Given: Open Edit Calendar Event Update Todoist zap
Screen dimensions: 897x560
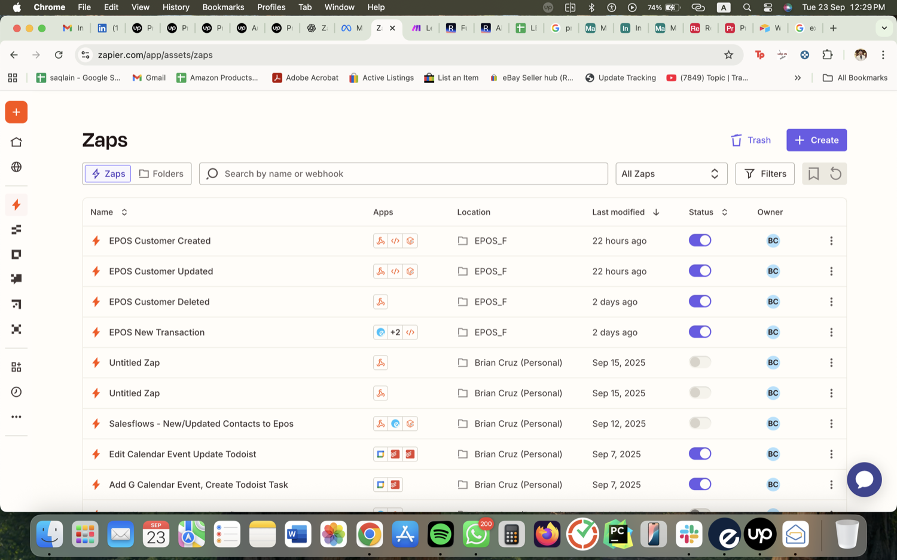Looking at the screenshot, I should [182, 454].
